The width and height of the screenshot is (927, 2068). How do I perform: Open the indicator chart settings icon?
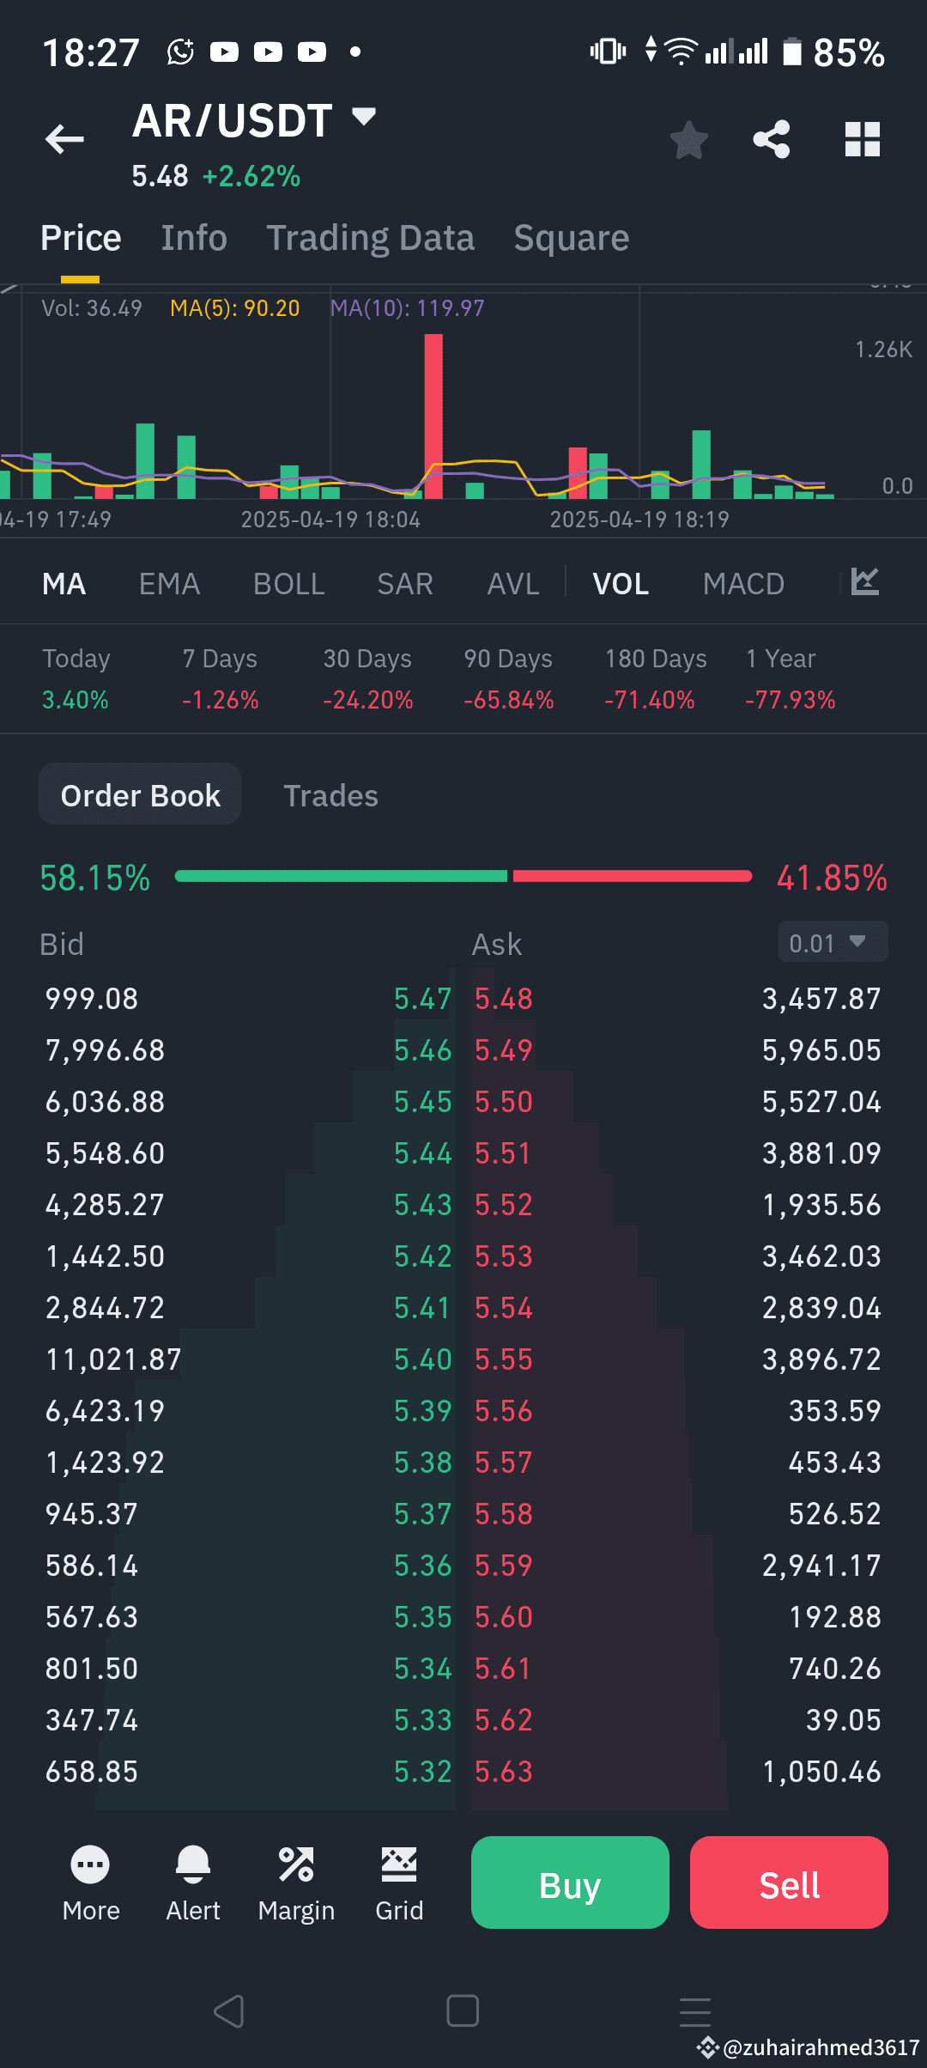point(863,582)
